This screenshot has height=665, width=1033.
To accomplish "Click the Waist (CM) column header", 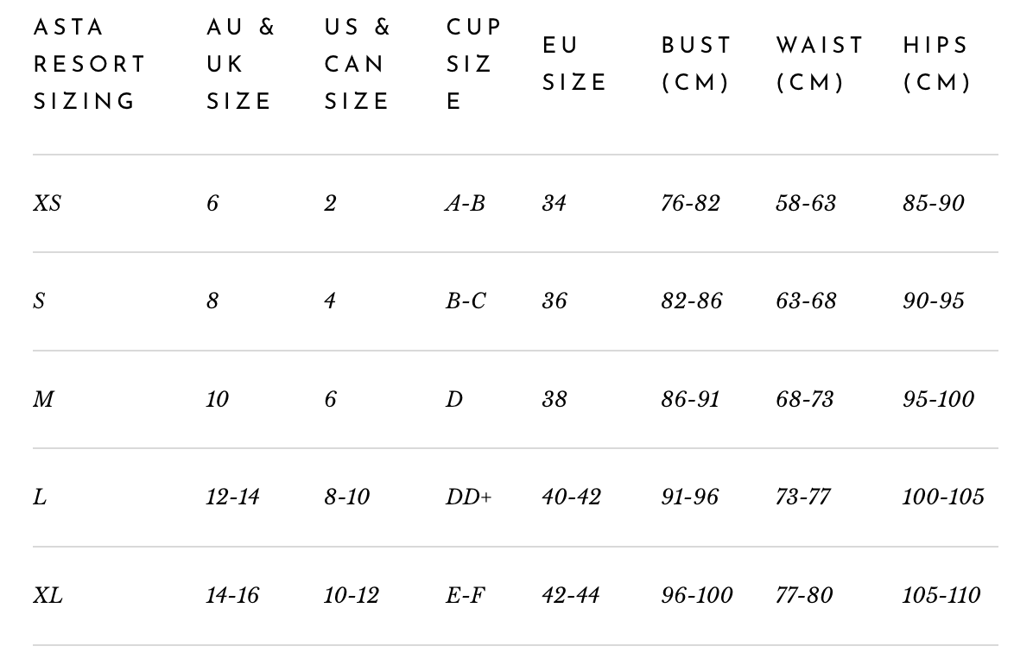I will [x=819, y=65].
